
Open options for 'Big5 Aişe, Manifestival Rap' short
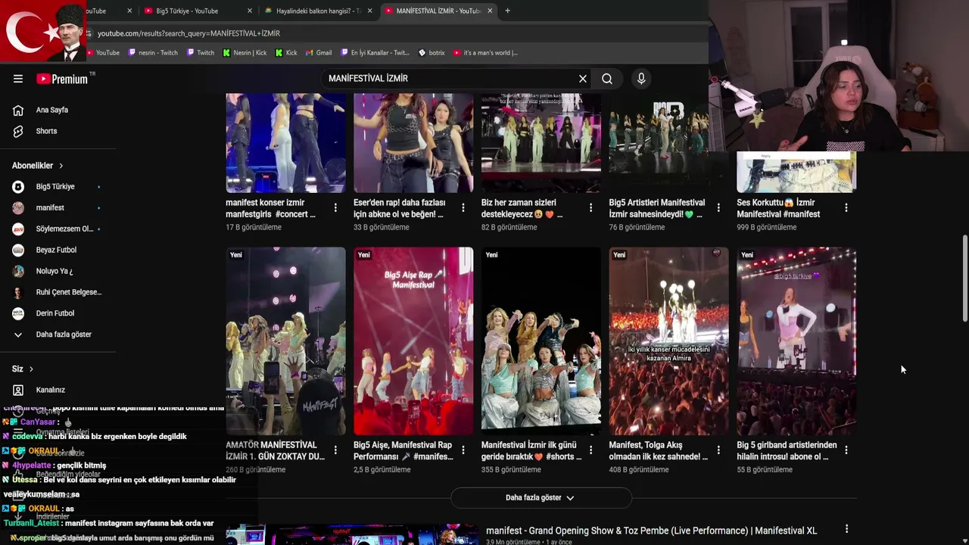click(x=463, y=450)
